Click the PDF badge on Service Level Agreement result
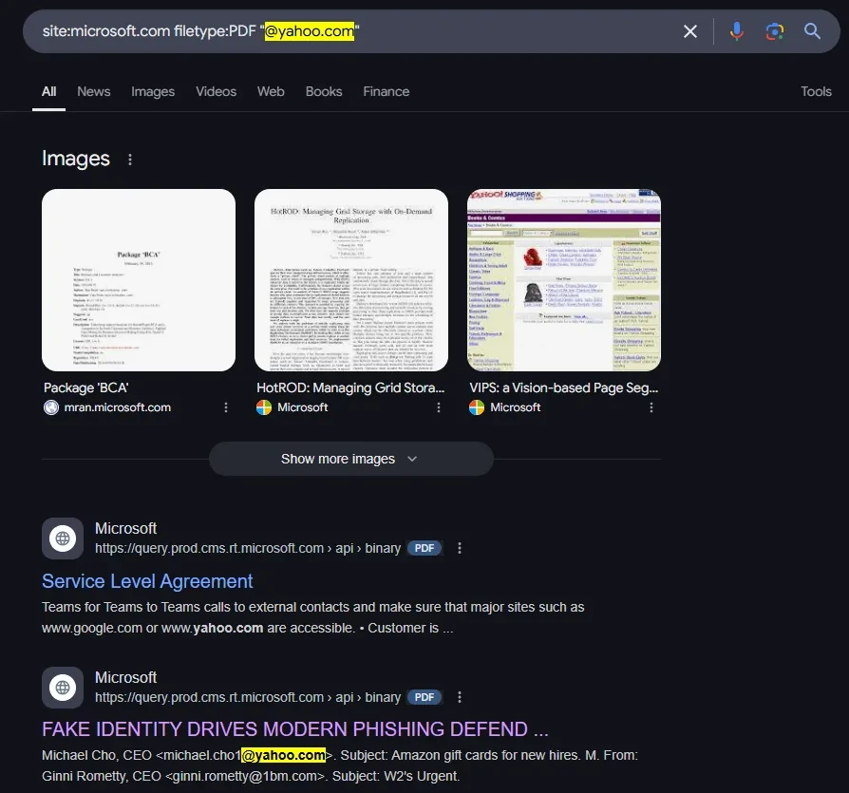The width and height of the screenshot is (849, 793). pyautogui.click(x=424, y=548)
